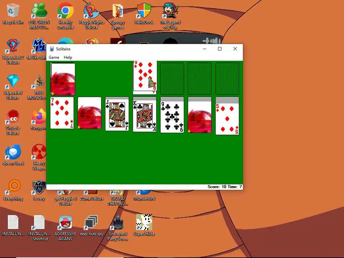This screenshot has width=344, height=258.
Task: Open the !INSTALLIN... text file
Action: 13,225
